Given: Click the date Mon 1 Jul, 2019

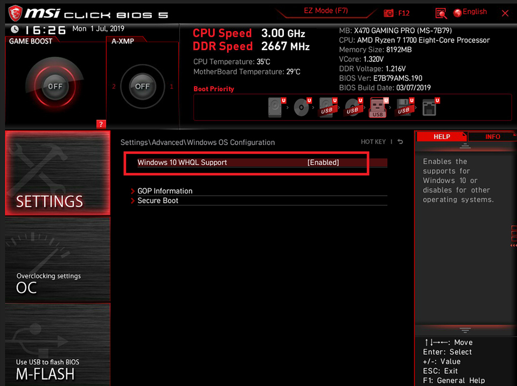Looking at the screenshot, I should click(98, 29).
